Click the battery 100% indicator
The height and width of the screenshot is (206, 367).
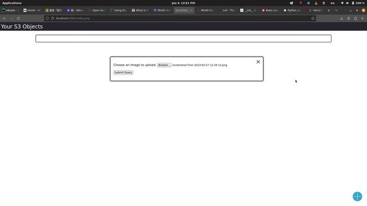tap(358, 3)
